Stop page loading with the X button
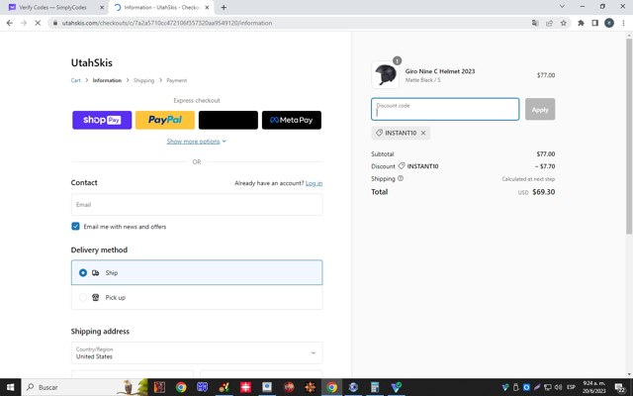This screenshot has height=396, width=633. coord(38,23)
